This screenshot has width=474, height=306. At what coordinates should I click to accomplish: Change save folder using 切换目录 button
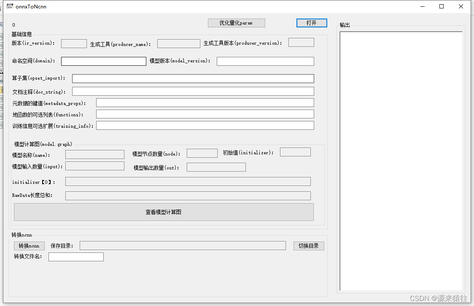point(309,246)
